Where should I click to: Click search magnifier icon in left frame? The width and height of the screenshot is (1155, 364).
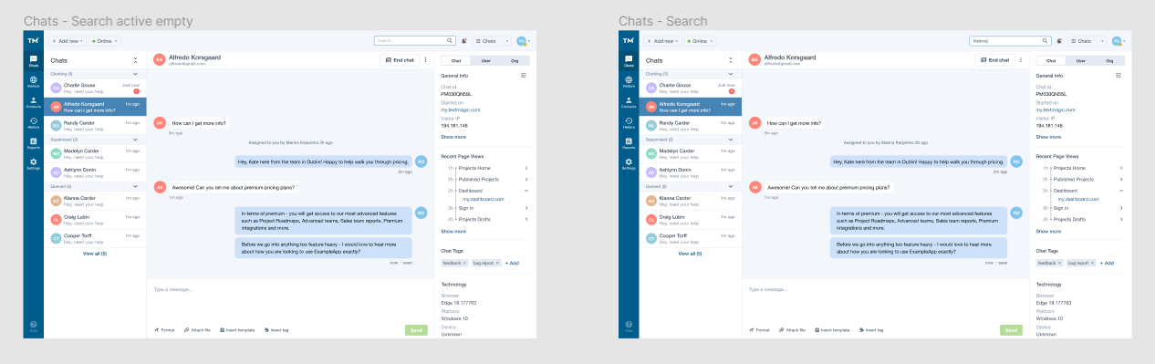coord(450,41)
